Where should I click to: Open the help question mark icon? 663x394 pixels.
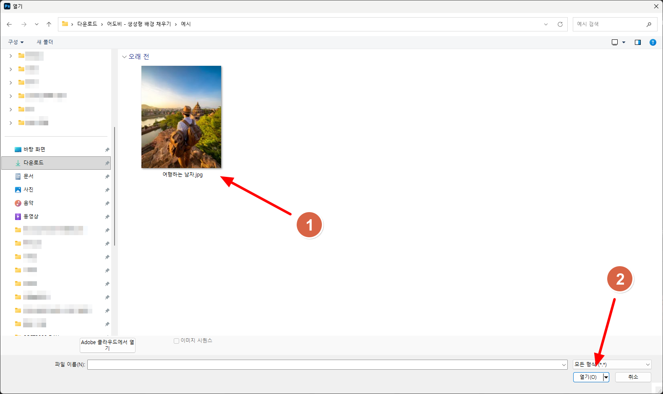(653, 42)
